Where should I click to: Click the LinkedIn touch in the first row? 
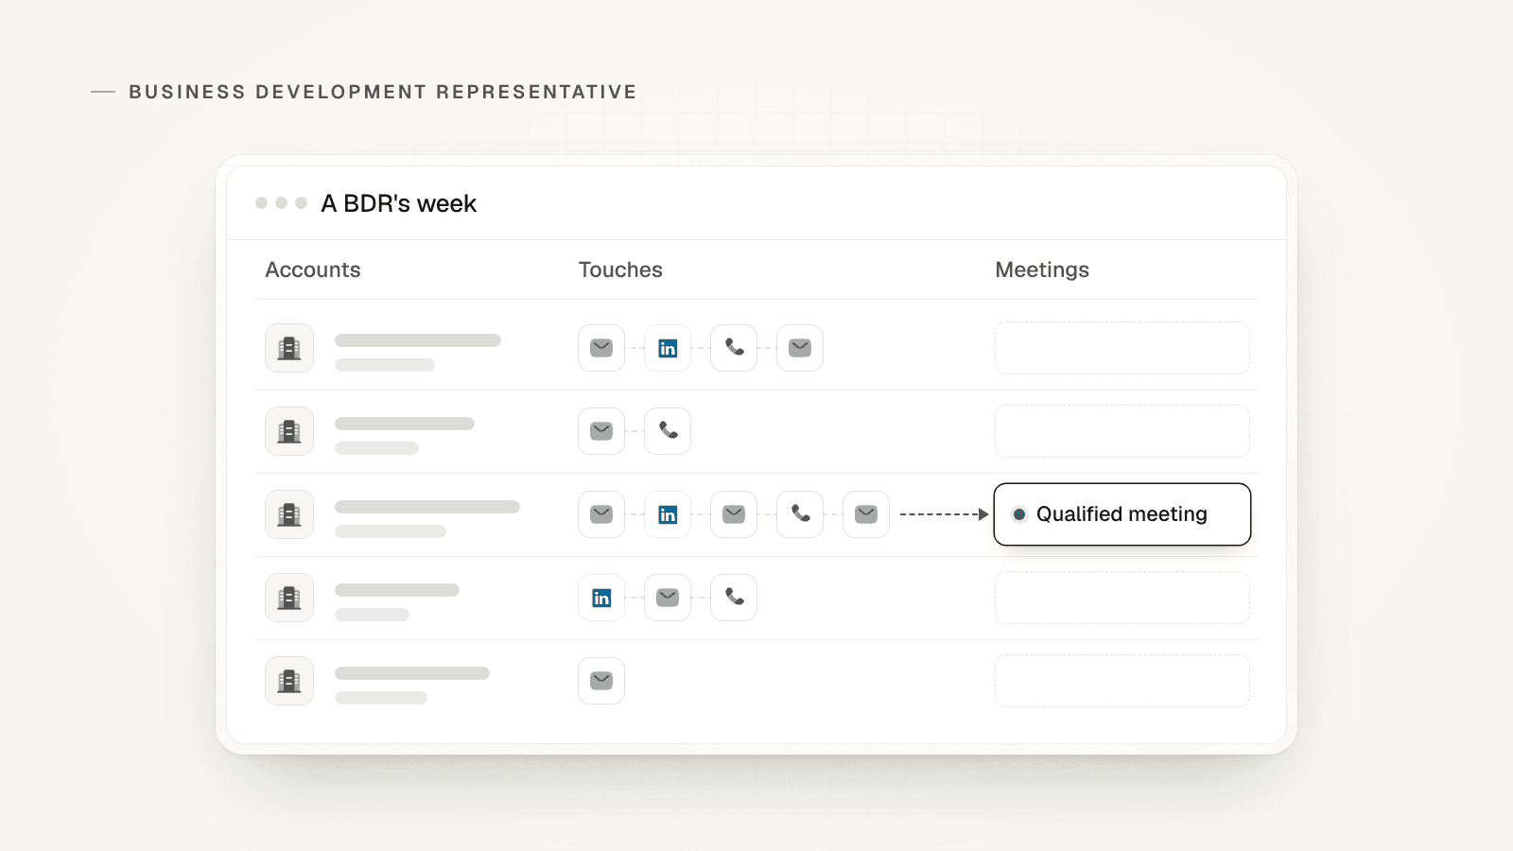pos(668,348)
